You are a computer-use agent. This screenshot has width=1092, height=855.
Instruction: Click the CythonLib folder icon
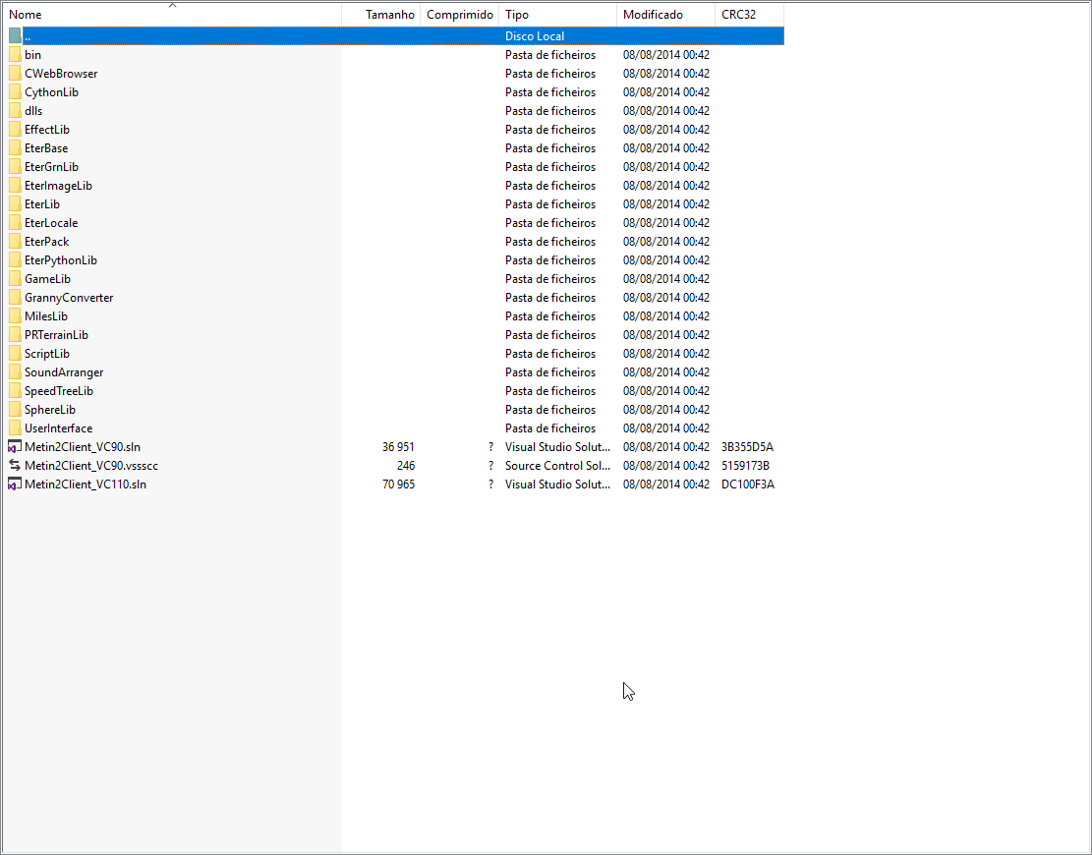pyautogui.click(x=15, y=92)
